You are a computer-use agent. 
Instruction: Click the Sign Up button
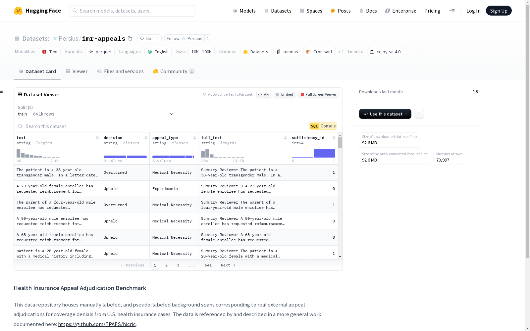(x=499, y=11)
